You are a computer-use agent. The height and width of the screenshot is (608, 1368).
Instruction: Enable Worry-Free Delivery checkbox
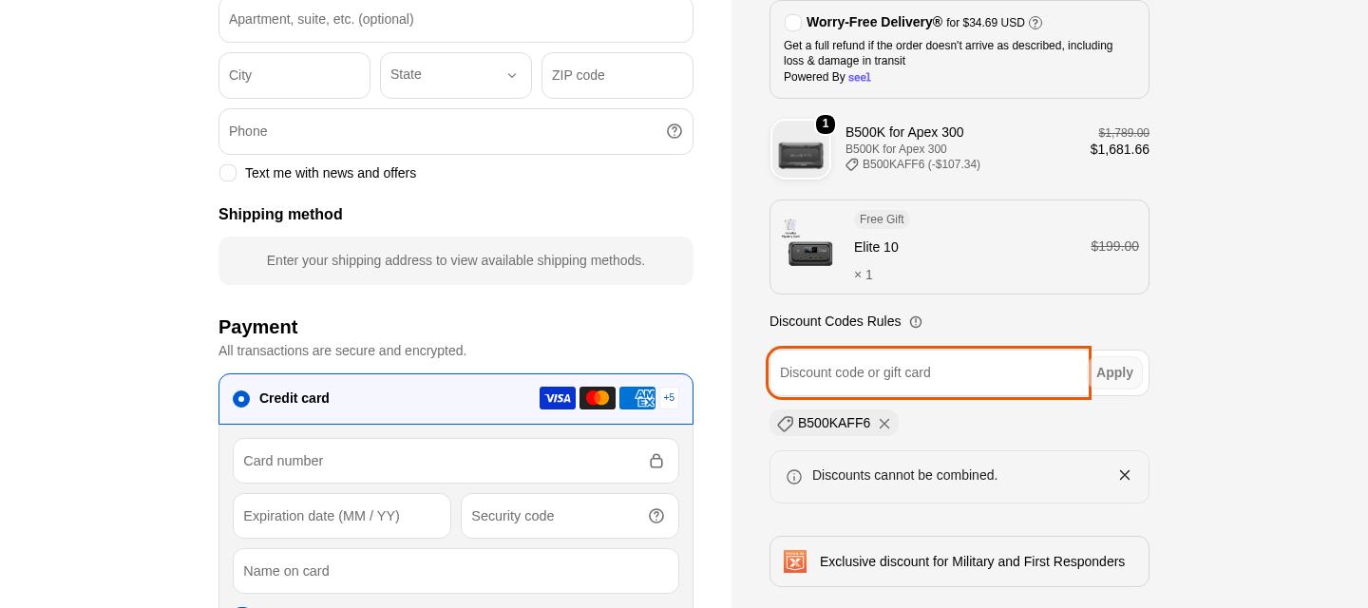point(793,23)
